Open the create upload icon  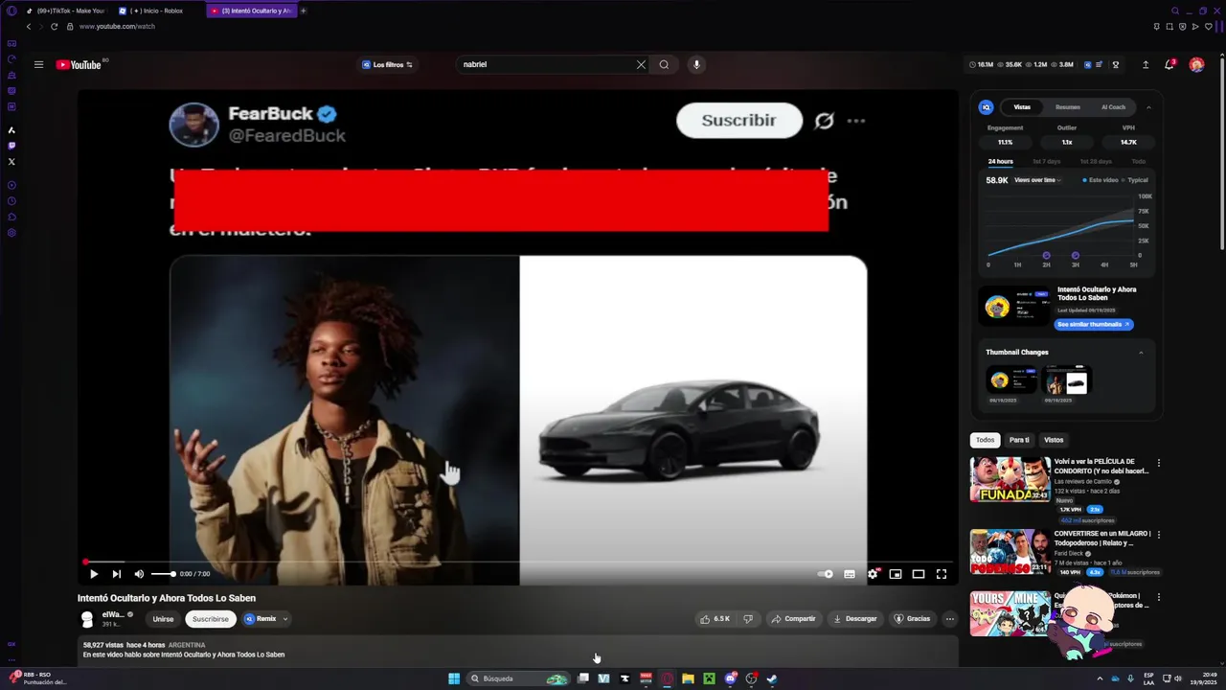point(1146,64)
